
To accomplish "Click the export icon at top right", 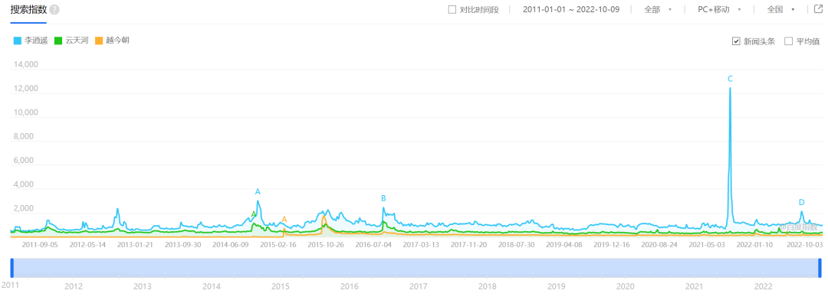I will (x=819, y=9).
